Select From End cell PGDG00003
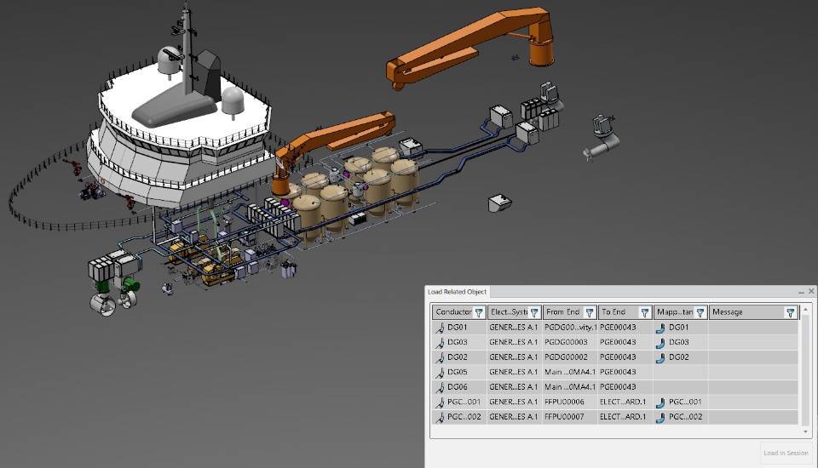This screenshot has height=468, width=818. tap(566, 342)
